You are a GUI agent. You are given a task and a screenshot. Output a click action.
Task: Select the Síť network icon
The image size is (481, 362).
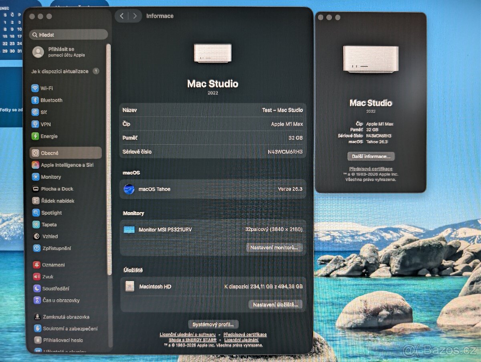pyautogui.click(x=35, y=112)
